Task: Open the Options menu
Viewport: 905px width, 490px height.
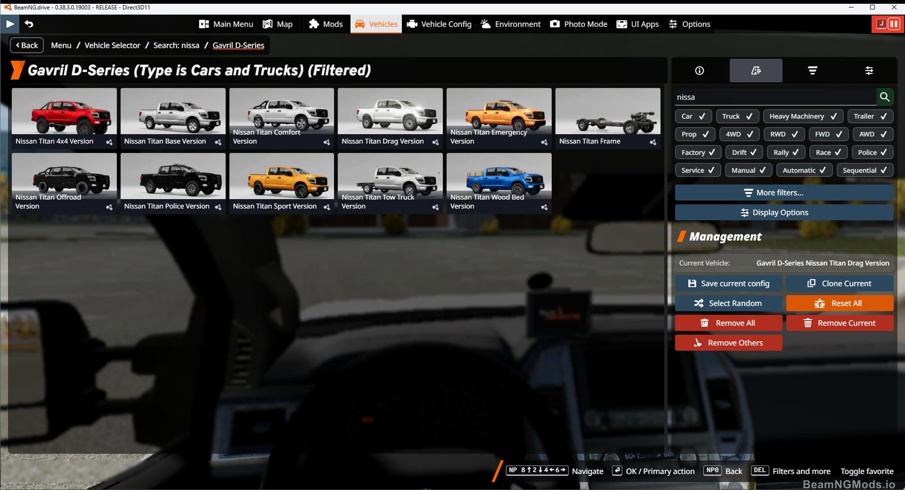Action: coord(689,24)
